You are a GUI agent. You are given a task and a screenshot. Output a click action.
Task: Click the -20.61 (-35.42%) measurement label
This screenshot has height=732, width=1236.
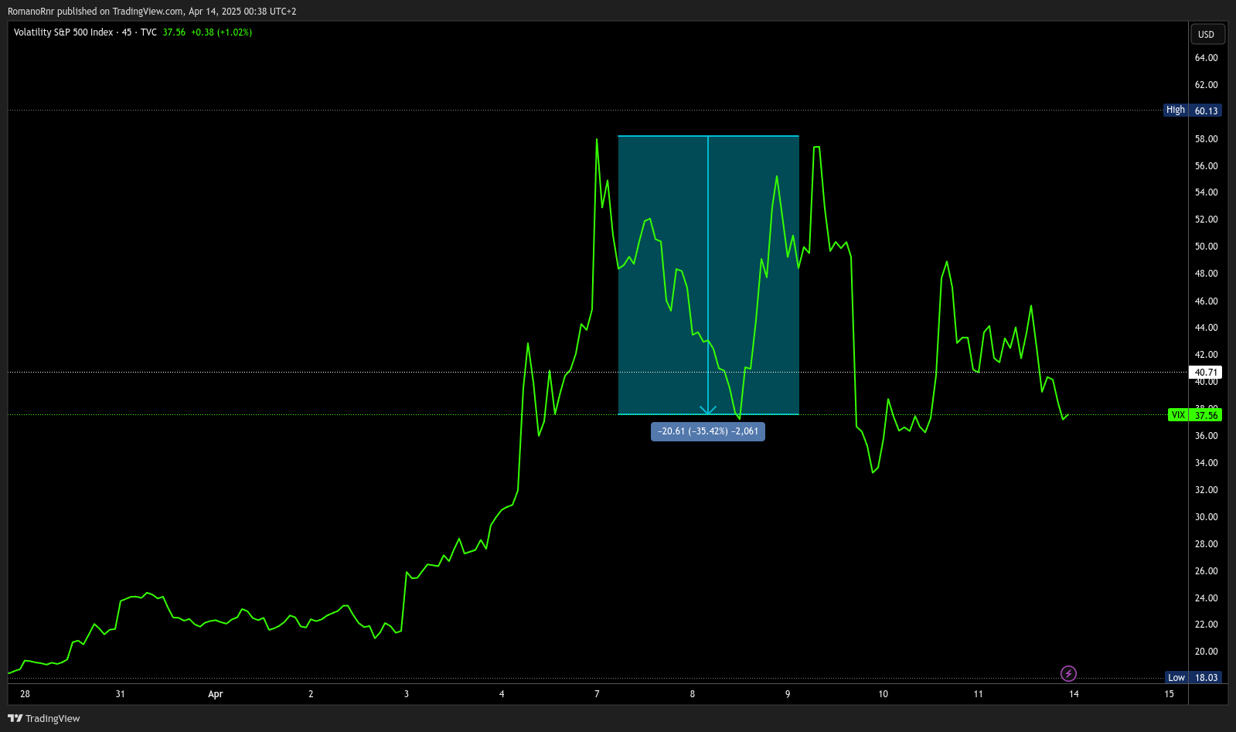tap(708, 431)
